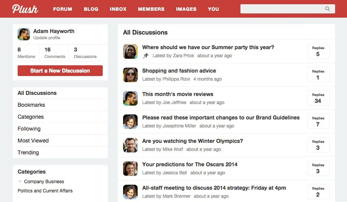Click the search magnifier icon
Screen dimensions: 347x202
coord(327,9)
